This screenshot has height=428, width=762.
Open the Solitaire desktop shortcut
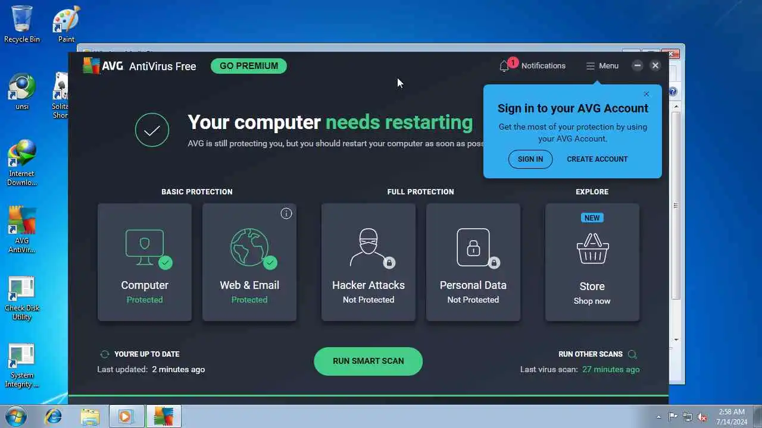60,95
